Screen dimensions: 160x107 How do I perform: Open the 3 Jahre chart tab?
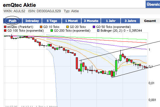tap(130, 21)
